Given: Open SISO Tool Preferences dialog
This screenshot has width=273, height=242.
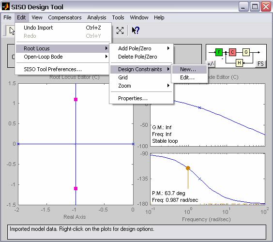Looking at the screenshot, I should coord(62,69).
